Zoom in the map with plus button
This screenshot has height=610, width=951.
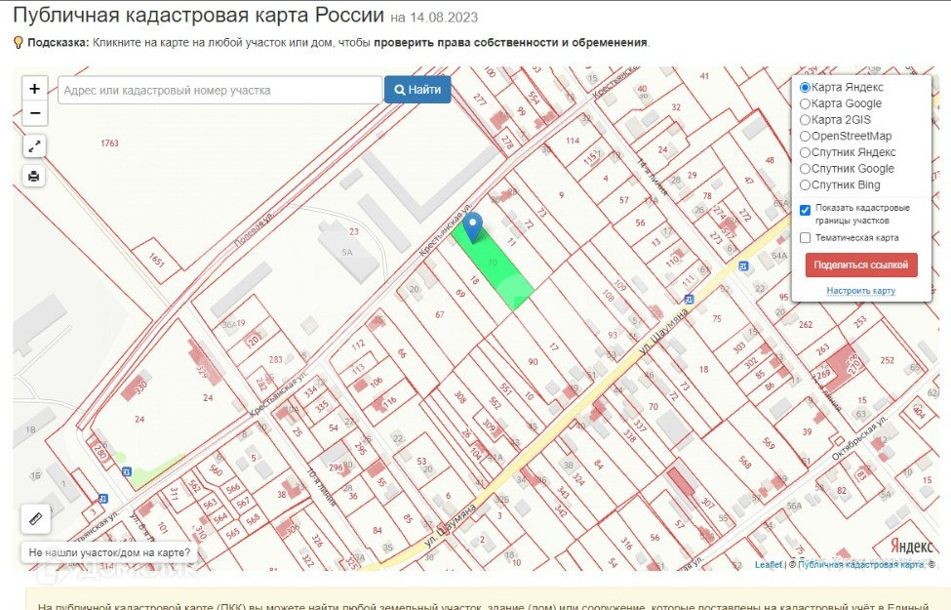[34, 89]
